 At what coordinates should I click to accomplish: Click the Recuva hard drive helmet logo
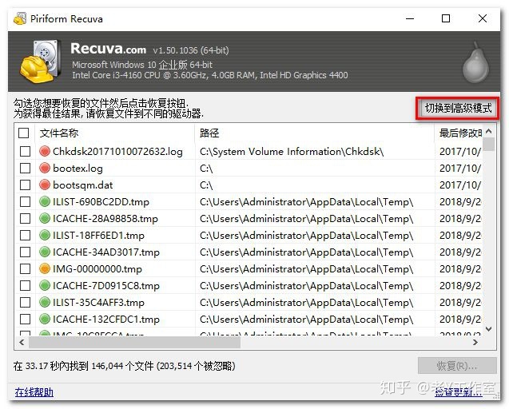coord(41,61)
